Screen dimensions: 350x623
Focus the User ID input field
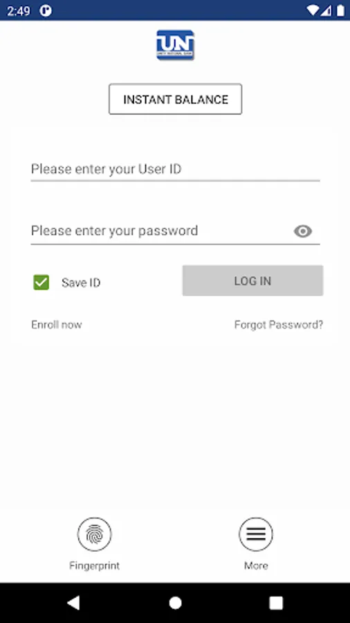click(x=176, y=170)
